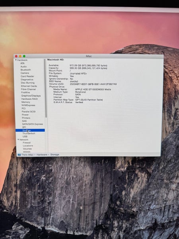This screenshot has height=239, width=179.
Task: Click Storage in the bottom path bar
Action: tap(54, 155)
